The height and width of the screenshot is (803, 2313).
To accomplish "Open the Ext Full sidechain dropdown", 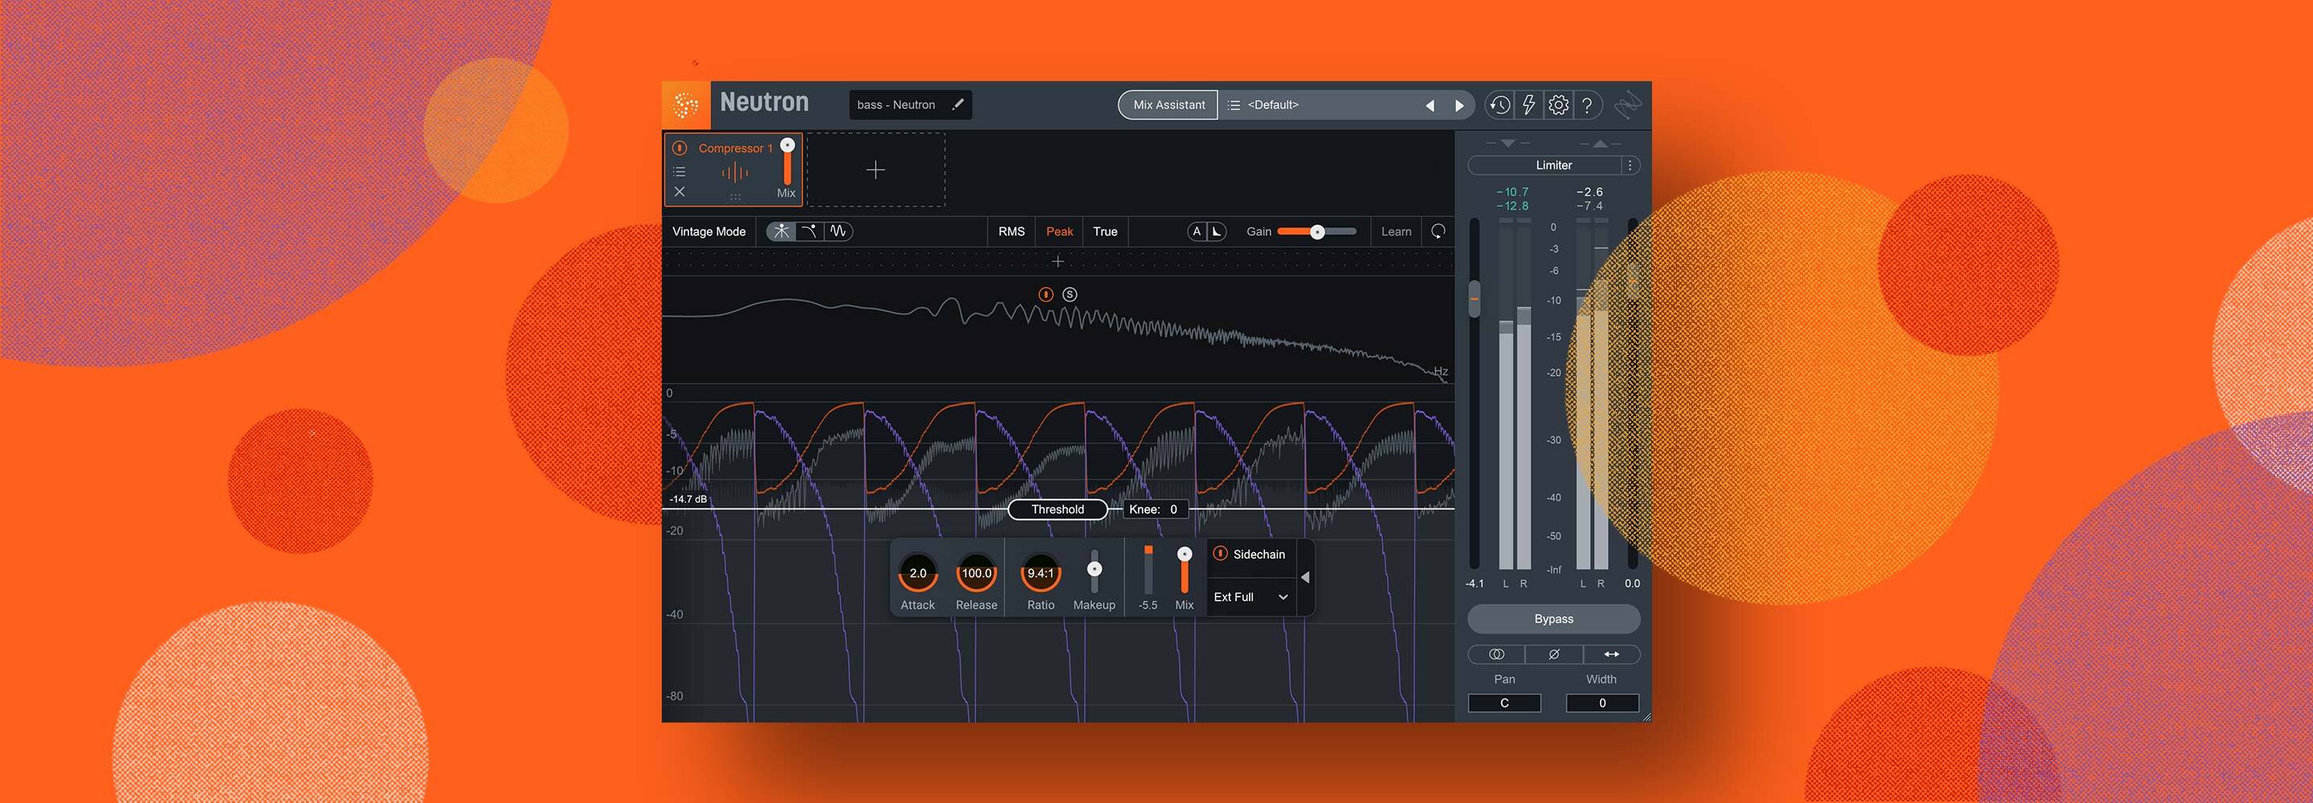I will (x=1250, y=597).
